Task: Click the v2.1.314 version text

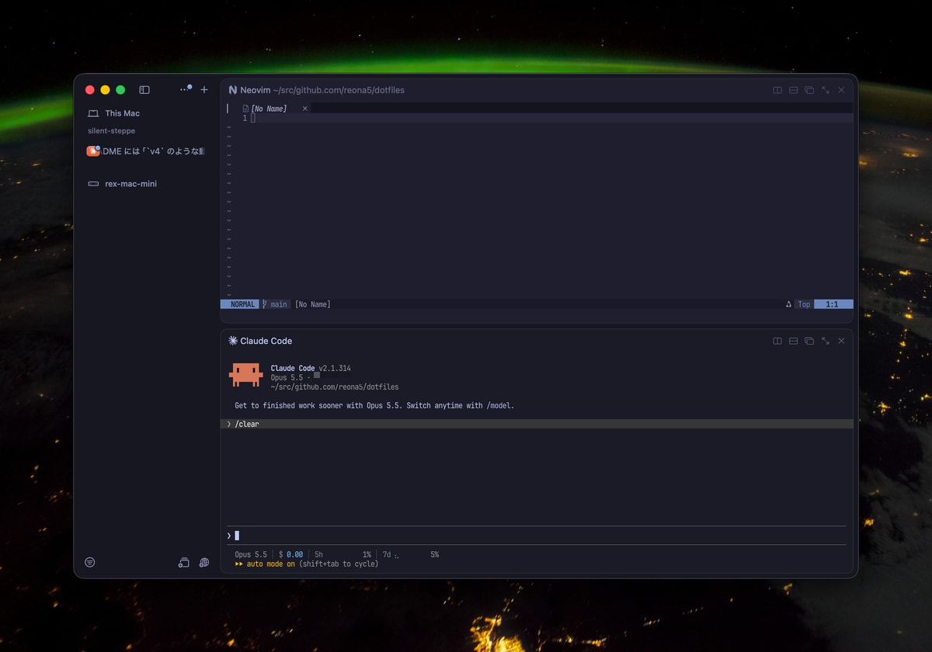Action: (x=335, y=369)
